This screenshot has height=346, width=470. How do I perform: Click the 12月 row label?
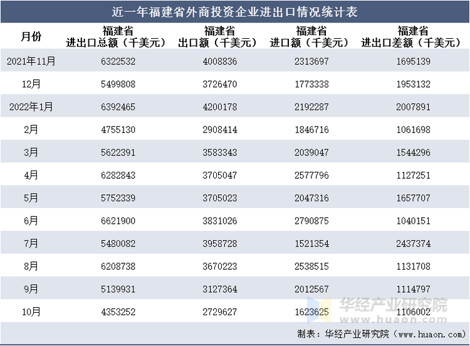pyautogui.click(x=31, y=84)
